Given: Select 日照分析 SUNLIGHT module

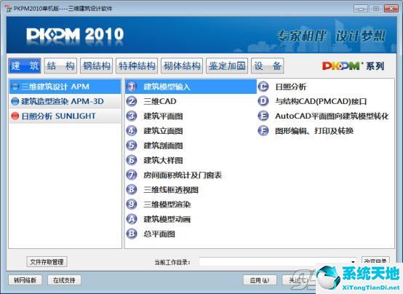Looking at the screenshot, I should click(x=65, y=116).
